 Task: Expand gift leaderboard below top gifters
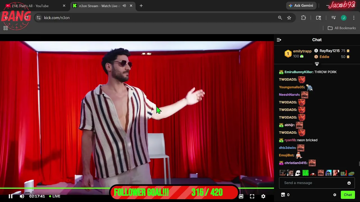coord(317,64)
